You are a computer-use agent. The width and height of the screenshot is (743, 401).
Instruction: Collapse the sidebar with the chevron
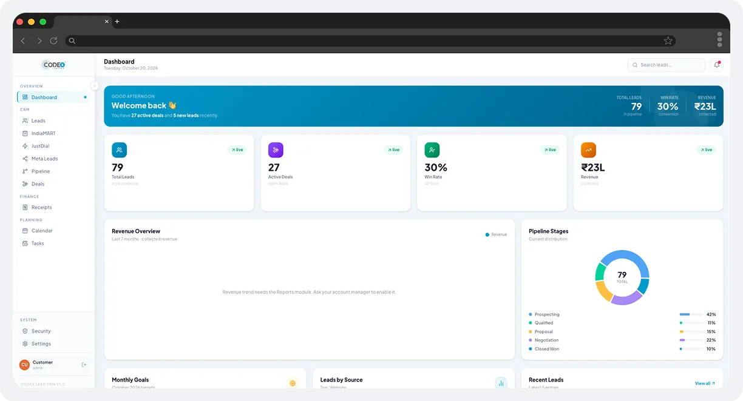tap(95, 85)
